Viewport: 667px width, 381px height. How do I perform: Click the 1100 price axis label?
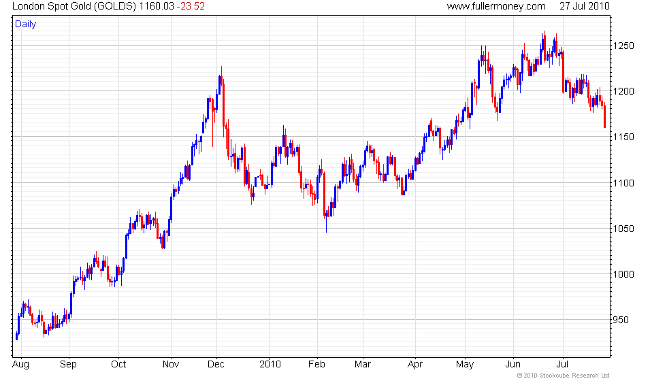[623, 183]
